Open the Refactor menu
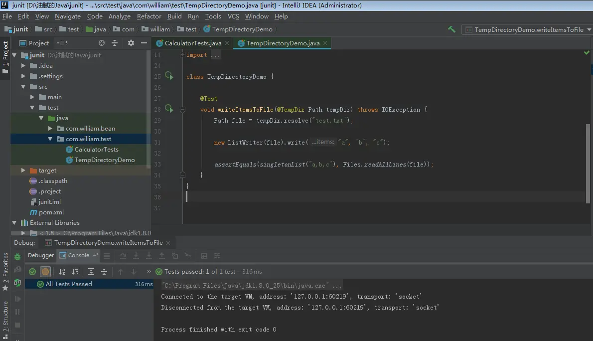The image size is (593, 341). click(x=149, y=16)
